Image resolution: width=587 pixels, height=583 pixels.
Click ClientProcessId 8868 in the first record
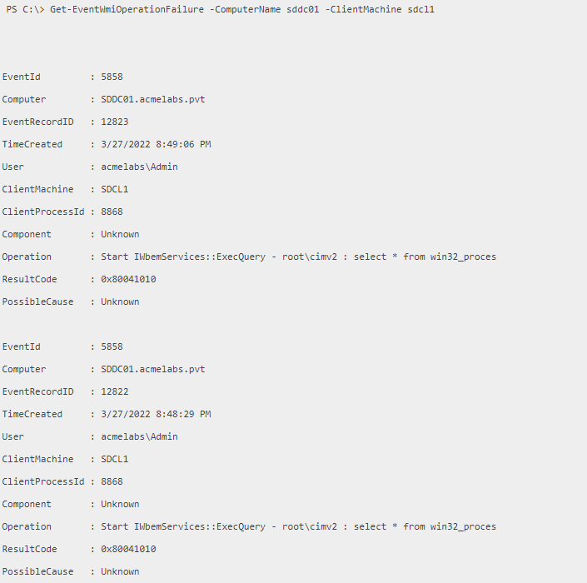click(112, 212)
